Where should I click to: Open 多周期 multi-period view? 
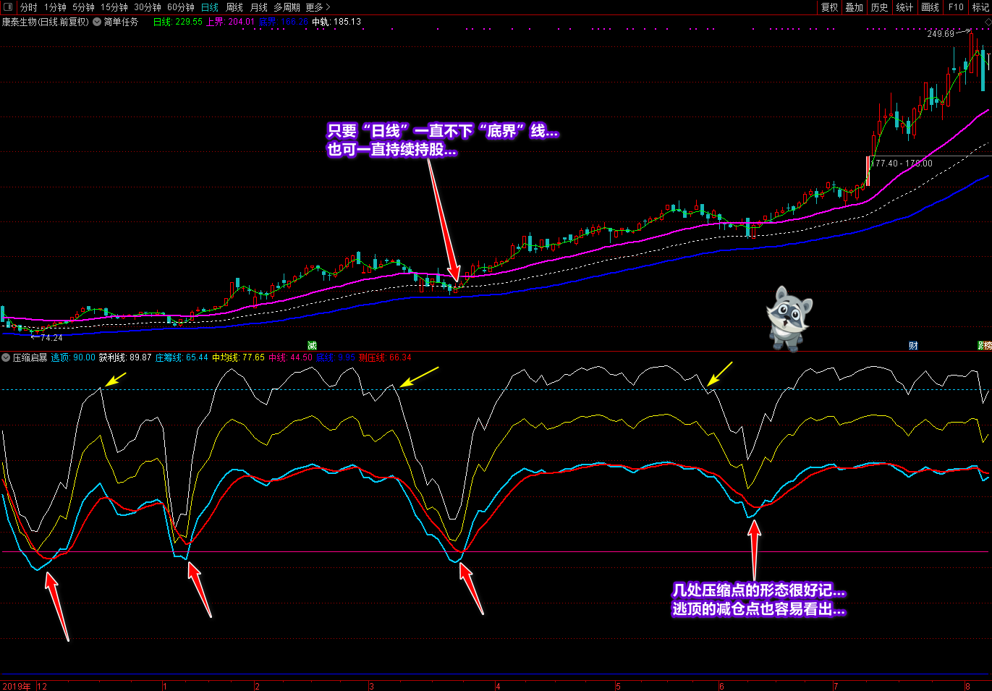pyautogui.click(x=287, y=7)
